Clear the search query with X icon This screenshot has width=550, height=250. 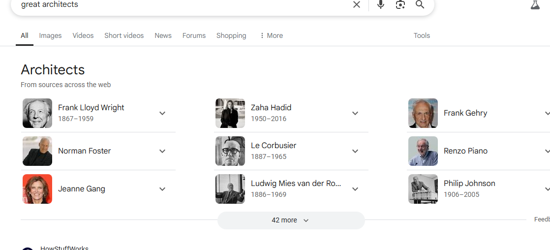point(356,4)
